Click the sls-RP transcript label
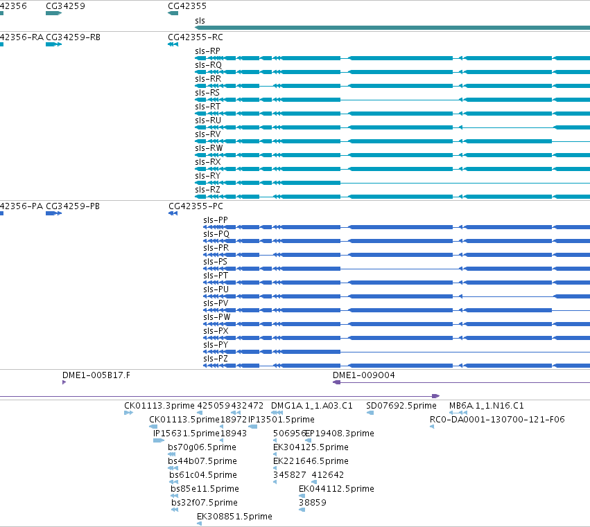Image resolution: width=590 pixels, height=527 pixels. coord(207,51)
